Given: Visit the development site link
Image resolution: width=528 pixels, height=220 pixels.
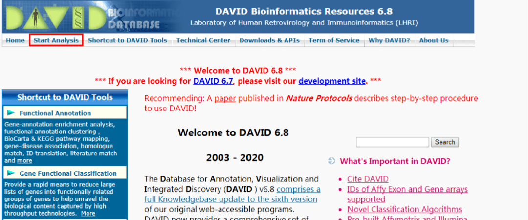Looking at the screenshot, I should [x=332, y=81].
